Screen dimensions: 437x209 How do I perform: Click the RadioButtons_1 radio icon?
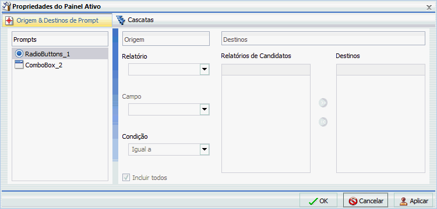click(19, 53)
